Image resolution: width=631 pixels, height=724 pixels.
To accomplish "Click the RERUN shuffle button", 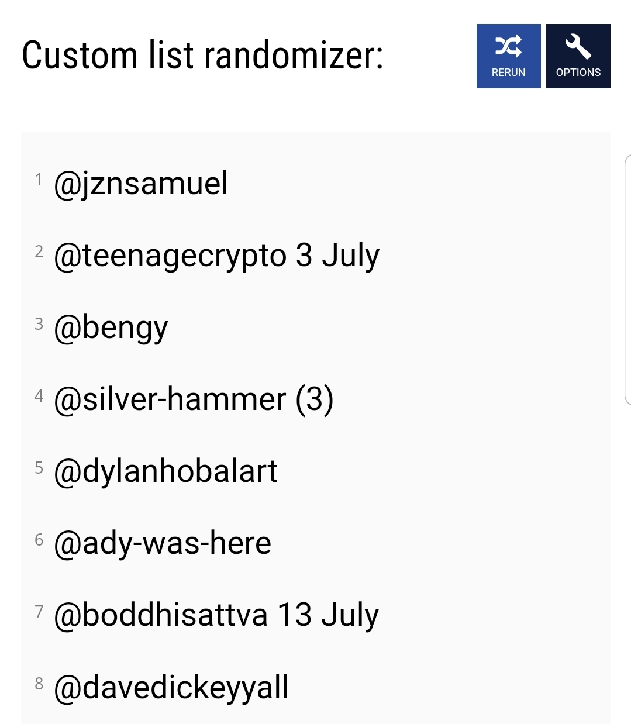I will tap(508, 56).
